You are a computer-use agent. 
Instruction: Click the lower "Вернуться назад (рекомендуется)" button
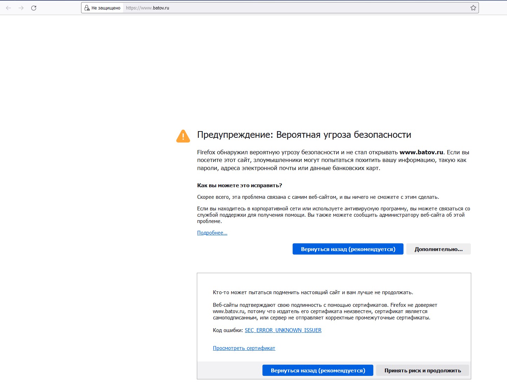tap(318, 371)
